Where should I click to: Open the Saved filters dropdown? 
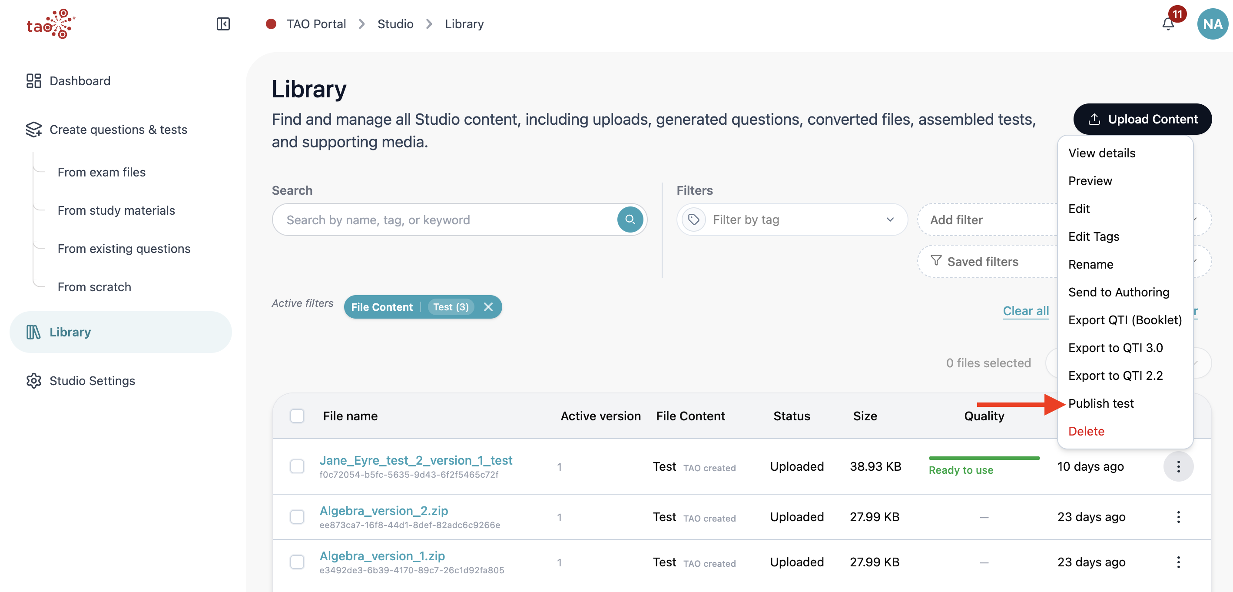pos(987,262)
